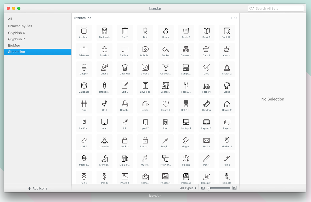This screenshot has width=311, height=202.
Task: Select the Polaroid icon
Action: tap(186, 177)
